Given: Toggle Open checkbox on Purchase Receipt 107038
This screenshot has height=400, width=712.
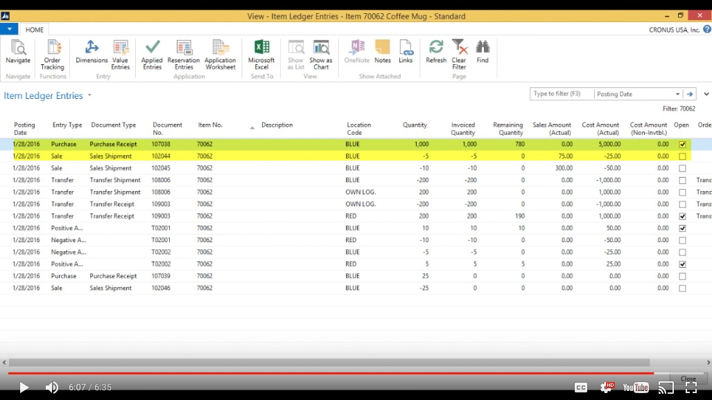Looking at the screenshot, I should pos(682,145).
